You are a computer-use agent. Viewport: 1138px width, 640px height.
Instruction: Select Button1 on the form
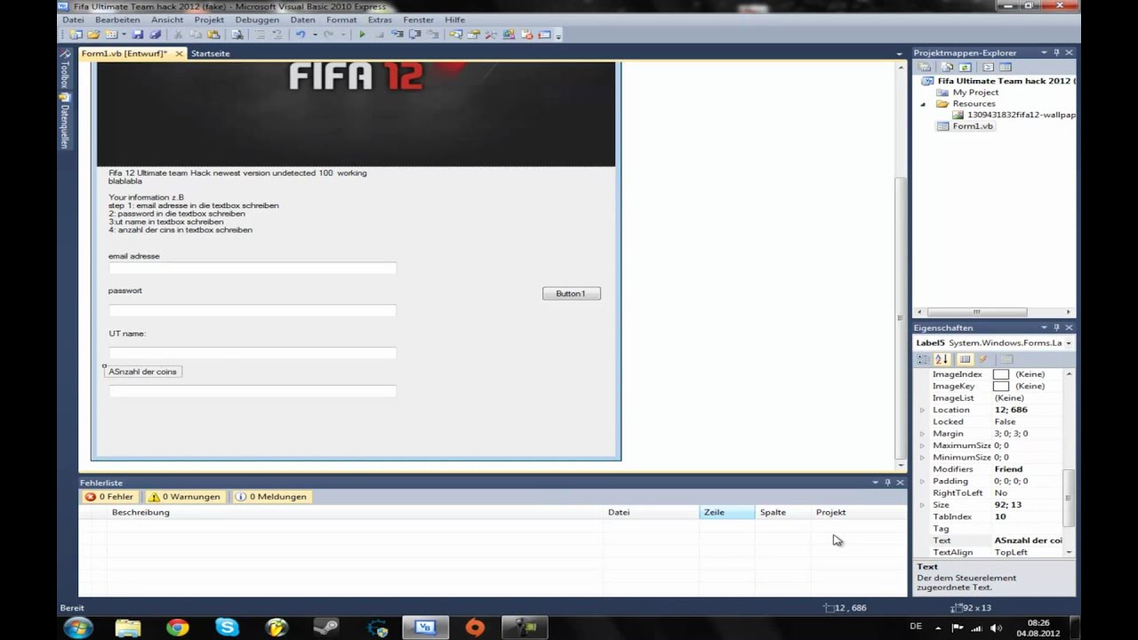[x=572, y=293]
